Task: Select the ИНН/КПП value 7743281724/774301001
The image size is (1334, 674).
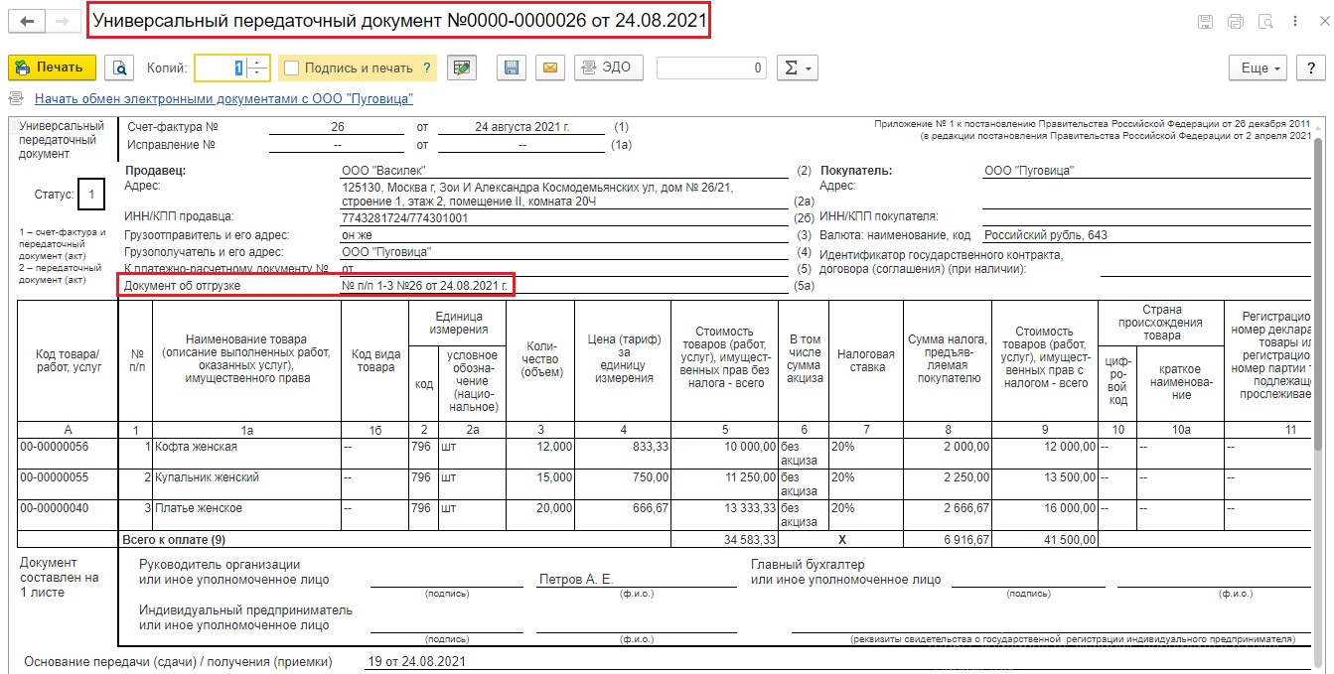Action: pos(404,217)
